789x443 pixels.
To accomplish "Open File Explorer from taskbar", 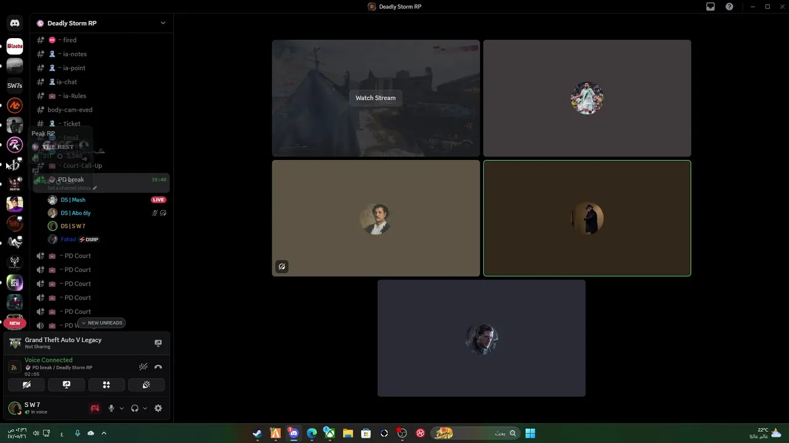I will (x=348, y=433).
